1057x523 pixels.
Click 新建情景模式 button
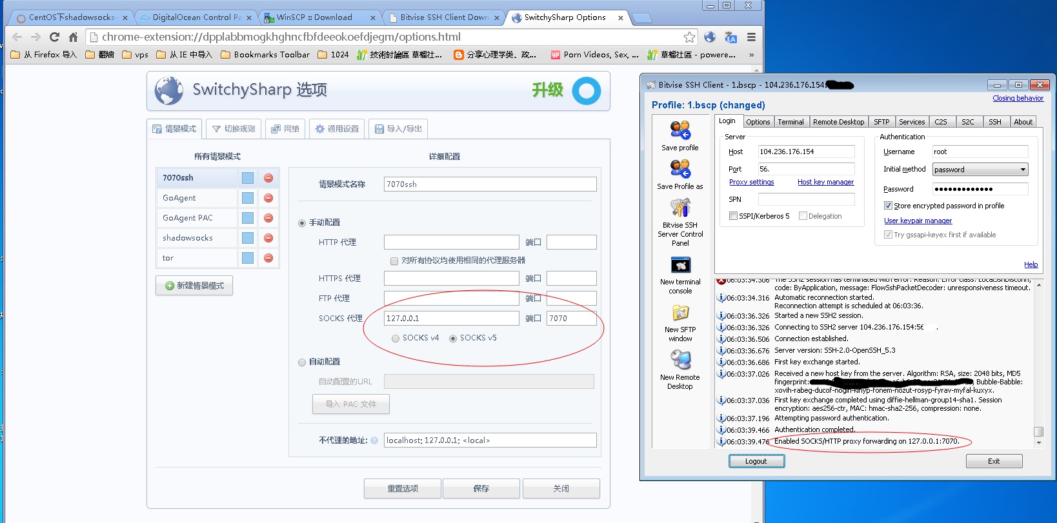point(194,286)
